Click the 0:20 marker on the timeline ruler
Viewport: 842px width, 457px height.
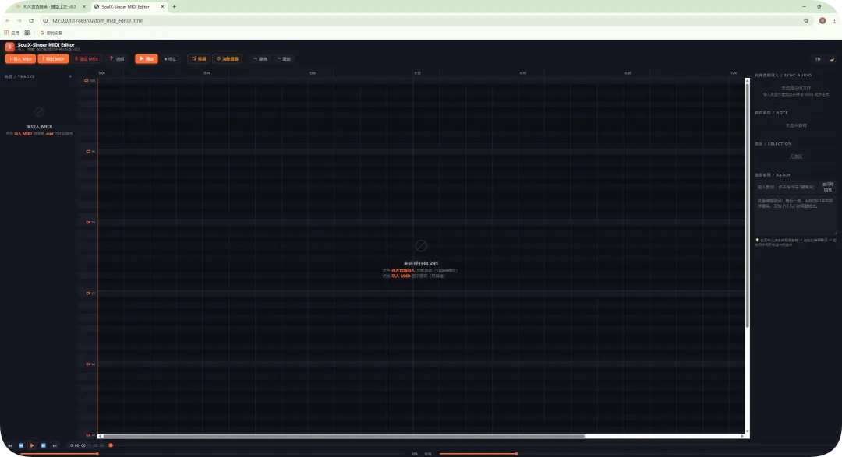click(x=628, y=73)
